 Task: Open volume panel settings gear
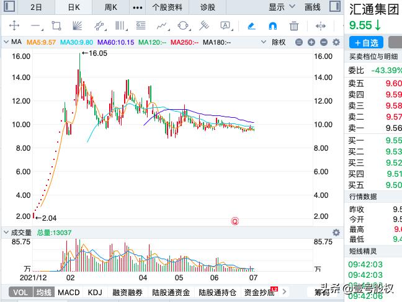[x=336, y=233]
